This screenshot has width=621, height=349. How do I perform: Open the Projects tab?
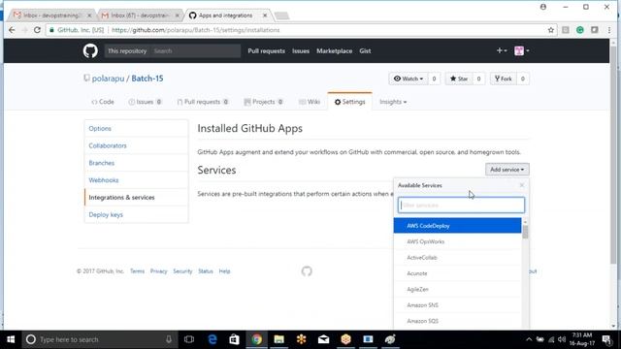point(263,102)
